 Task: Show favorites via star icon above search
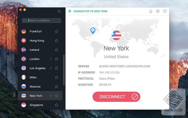click(59, 11)
